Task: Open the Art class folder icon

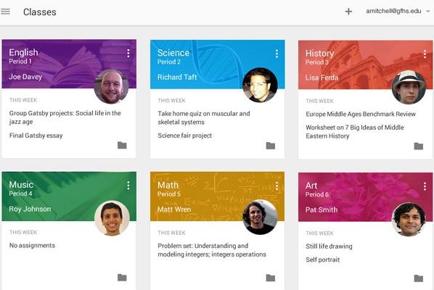Action: pos(419,278)
